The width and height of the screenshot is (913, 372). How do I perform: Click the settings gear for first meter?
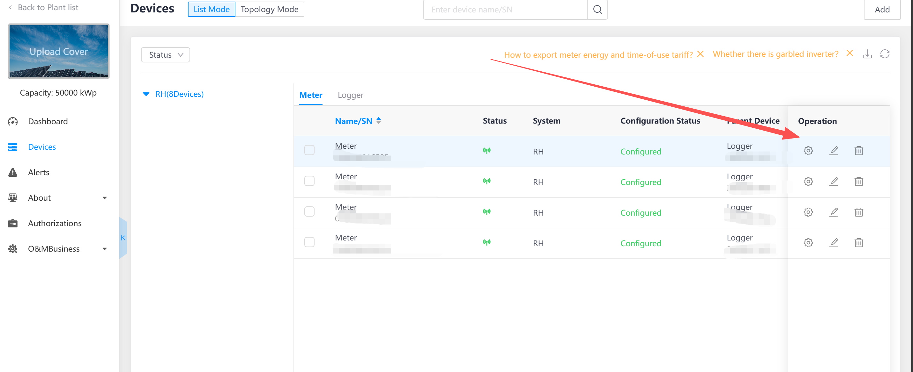point(808,151)
